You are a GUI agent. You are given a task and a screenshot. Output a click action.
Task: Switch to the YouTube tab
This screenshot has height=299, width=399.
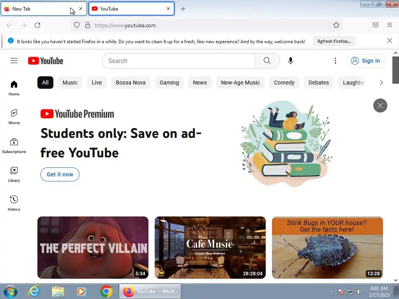point(131,9)
